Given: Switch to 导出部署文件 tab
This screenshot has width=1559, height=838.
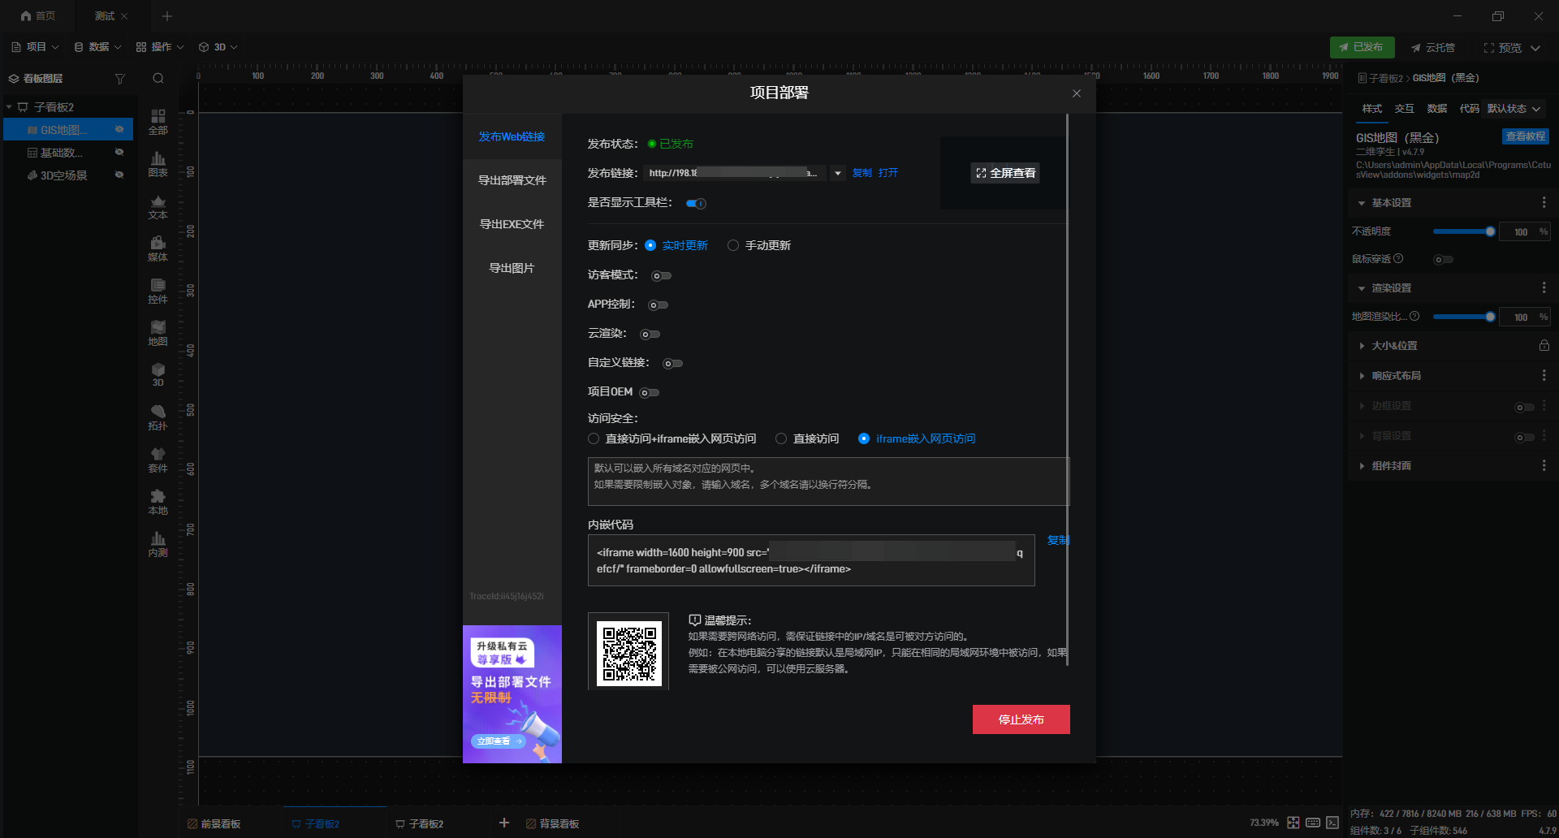Looking at the screenshot, I should pos(512,180).
